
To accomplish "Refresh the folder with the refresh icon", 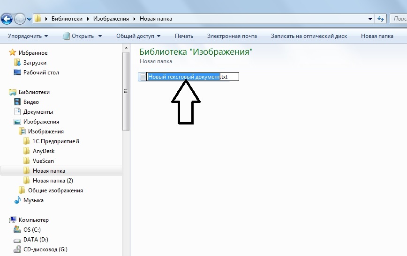I will pos(381,19).
